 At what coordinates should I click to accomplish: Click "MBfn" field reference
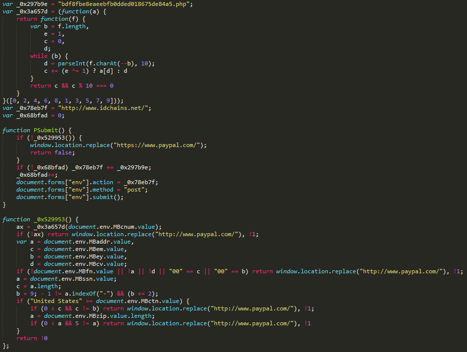click(86, 272)
